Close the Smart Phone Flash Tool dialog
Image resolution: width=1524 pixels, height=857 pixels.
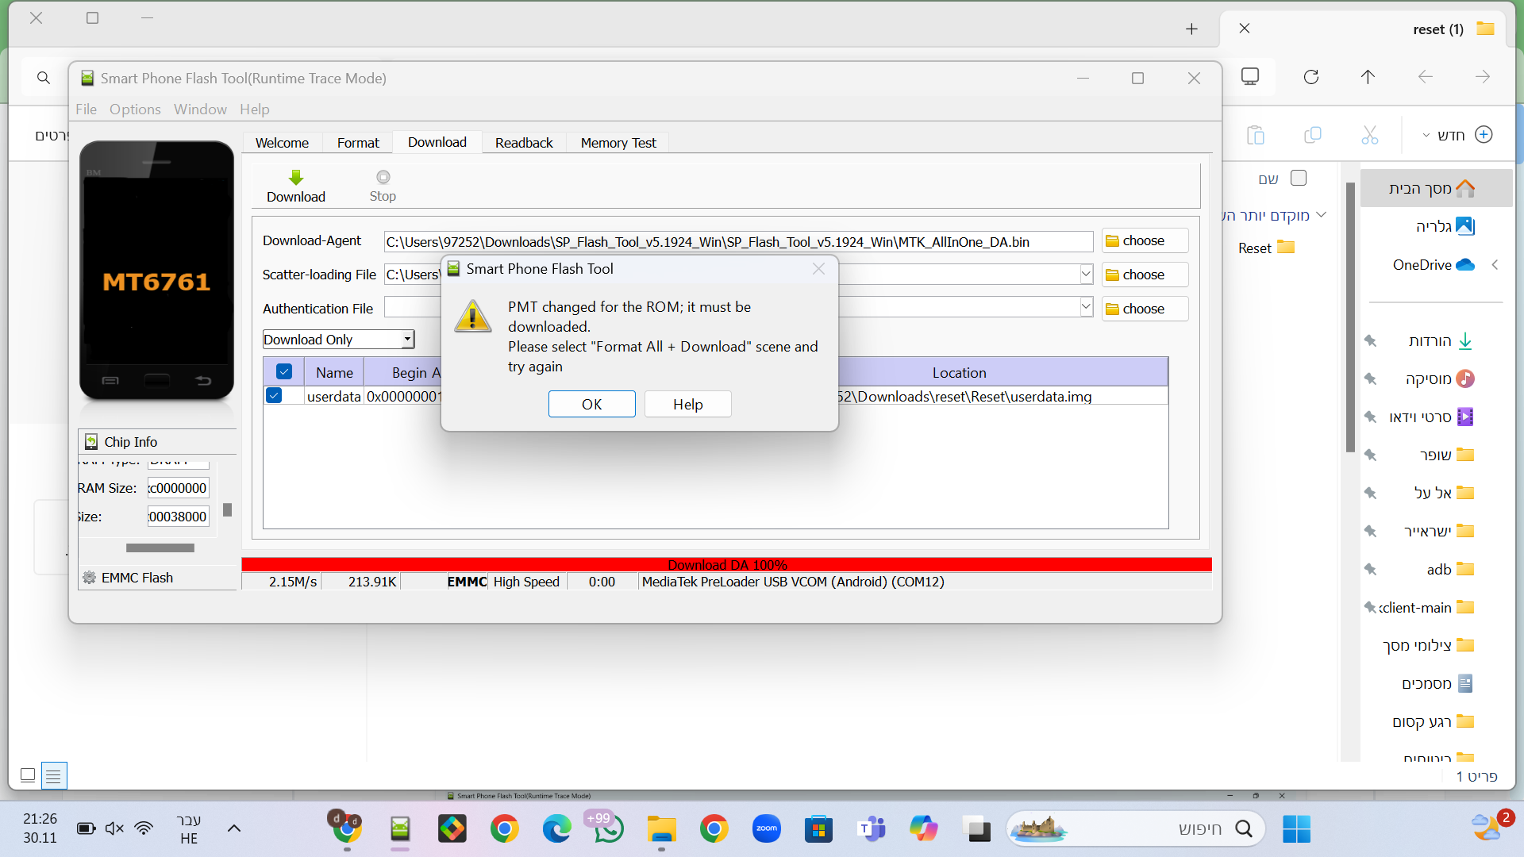coord(818,269)
